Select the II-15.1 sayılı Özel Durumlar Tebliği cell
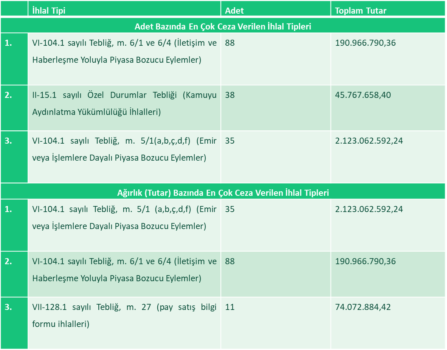The image size is (447, 350). [124, 104]
